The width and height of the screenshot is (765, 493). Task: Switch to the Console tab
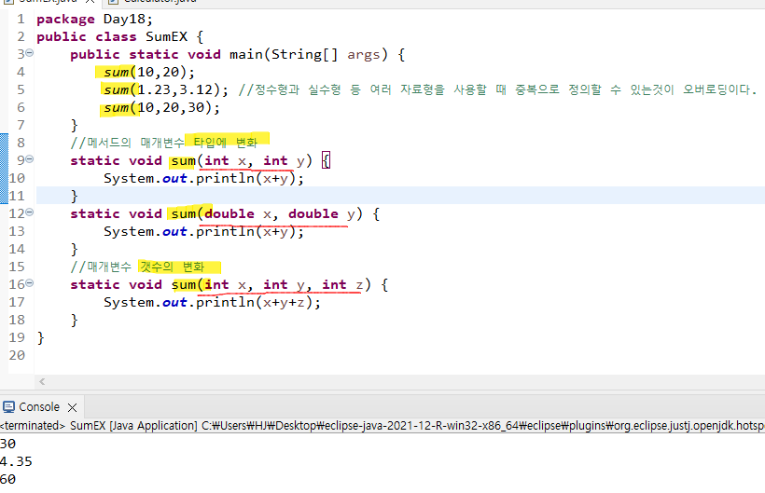pyautogui.click(x=39, y=406)
